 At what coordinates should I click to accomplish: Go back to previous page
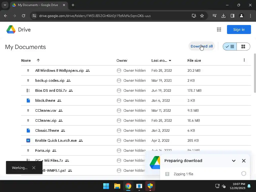(5, 16)
